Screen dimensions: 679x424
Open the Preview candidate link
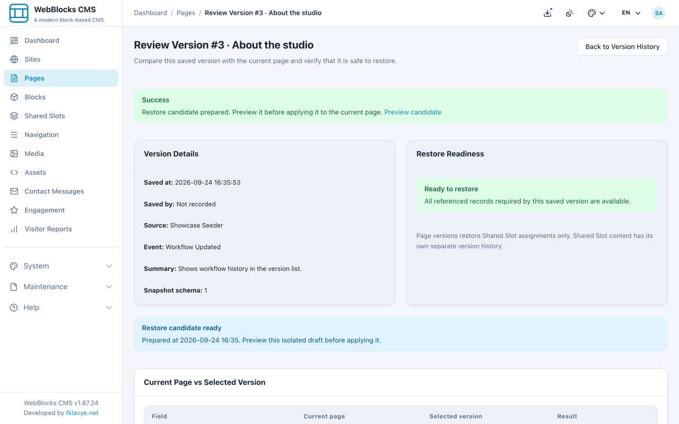(x=413, y=112)
